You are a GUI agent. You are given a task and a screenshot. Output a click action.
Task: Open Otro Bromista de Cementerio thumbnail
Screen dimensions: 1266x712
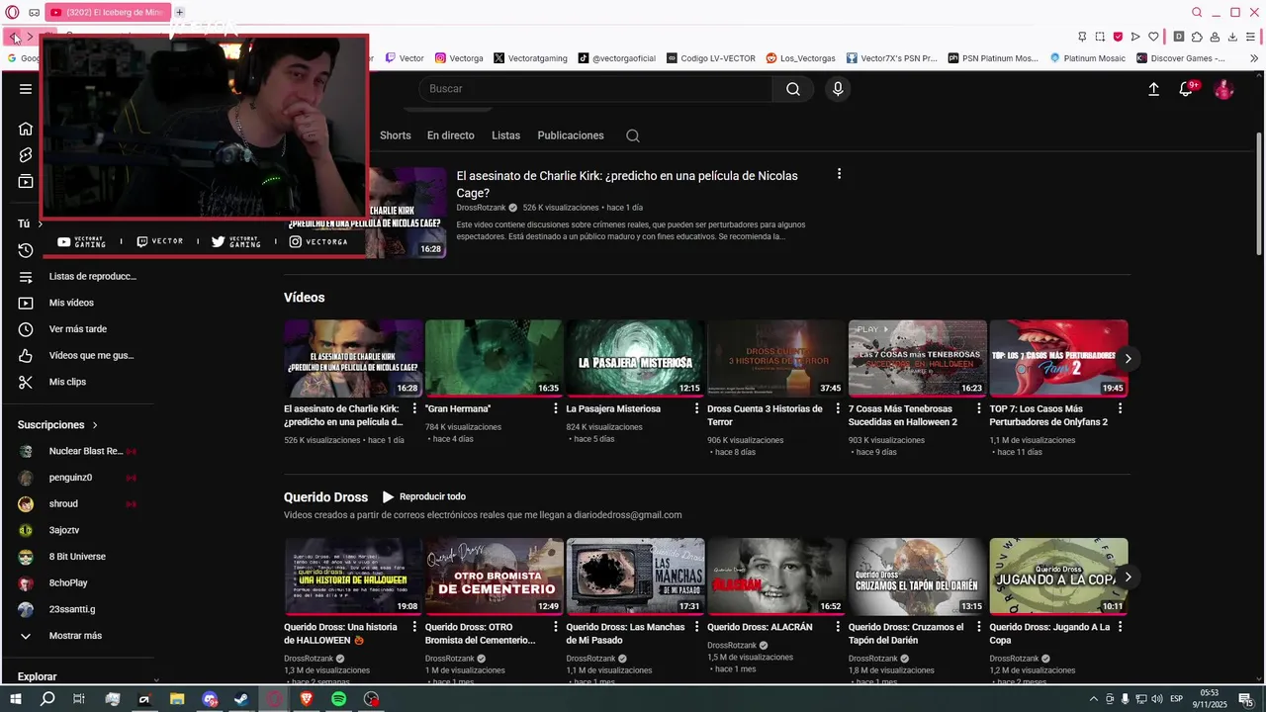tap(494, 577)
